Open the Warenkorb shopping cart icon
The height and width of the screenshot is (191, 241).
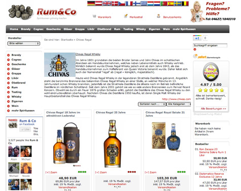point(94,16)
